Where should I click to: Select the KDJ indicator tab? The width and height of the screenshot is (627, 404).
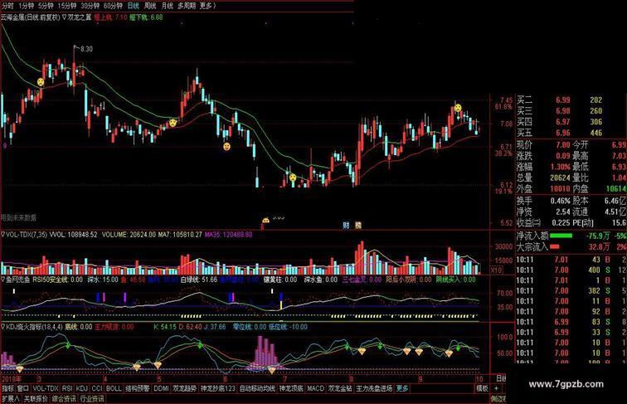tap(81, 388)
